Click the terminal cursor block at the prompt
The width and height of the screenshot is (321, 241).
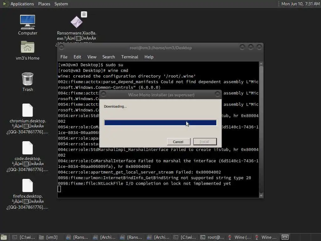tap(59, 189)
